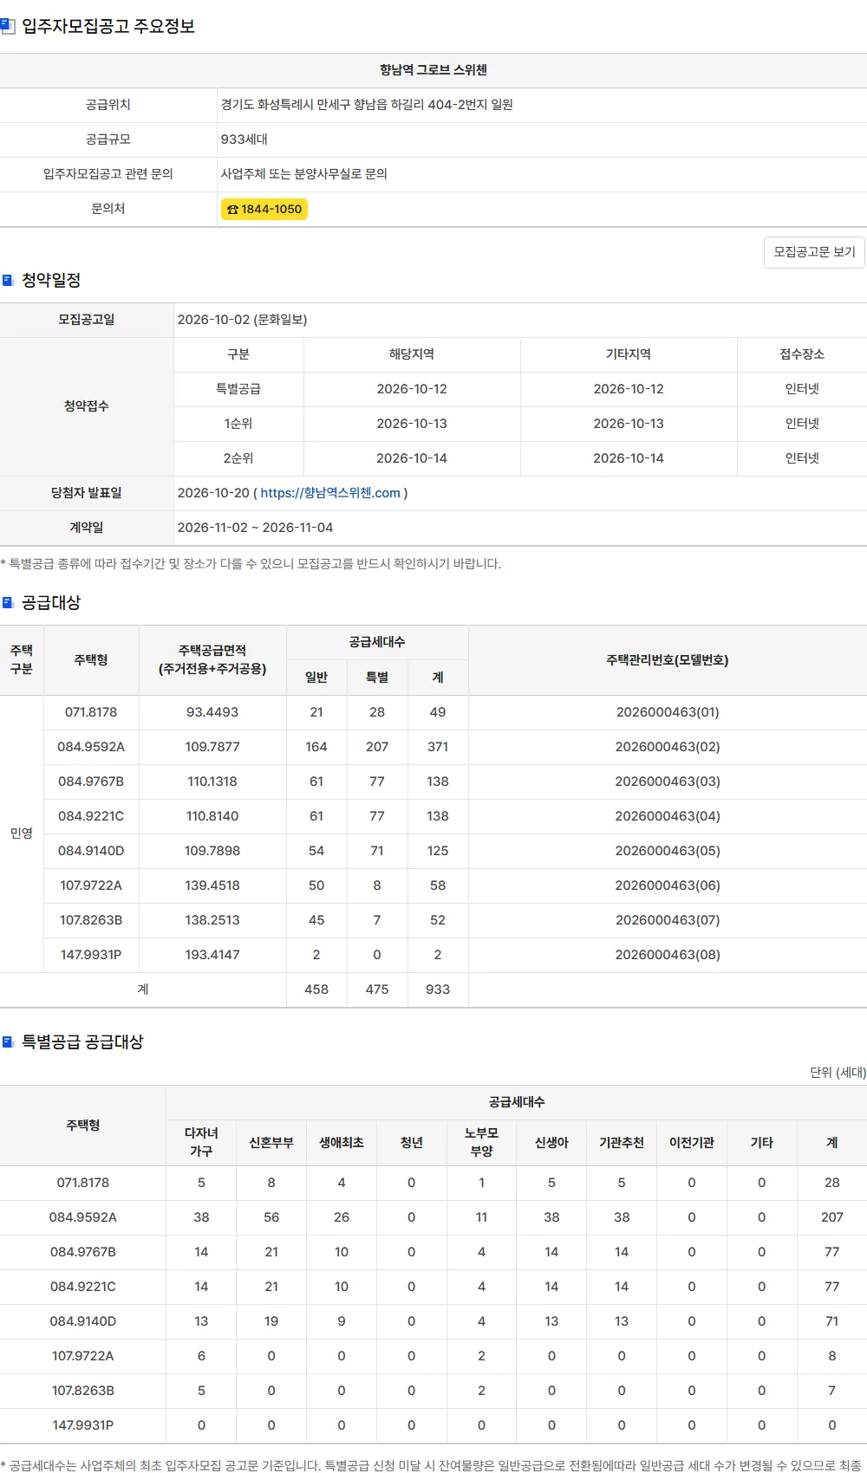Click the 청약일정 heading bullet icon
The image size is (867, 1473).
point(8,280)
